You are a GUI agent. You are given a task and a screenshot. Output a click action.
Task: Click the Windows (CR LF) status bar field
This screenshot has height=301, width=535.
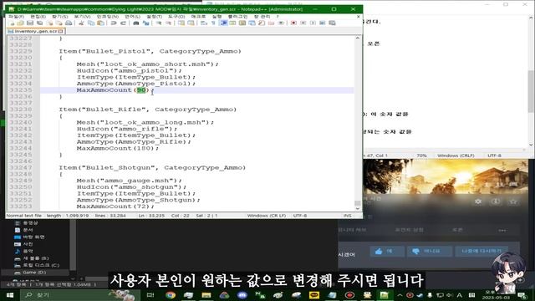(267, 216)
